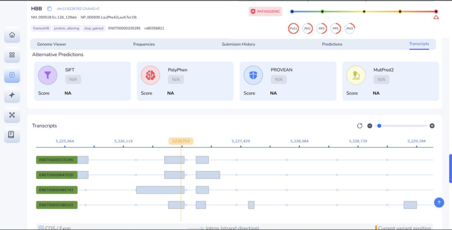Open the Home sidebar icon
Screen dimensions: 452x230
click(12, 35)
